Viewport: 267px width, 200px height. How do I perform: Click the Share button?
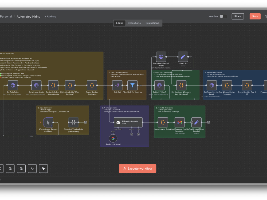click(238, 16)
